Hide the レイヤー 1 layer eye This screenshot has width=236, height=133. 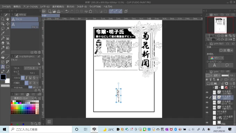[x=207, y=113]
